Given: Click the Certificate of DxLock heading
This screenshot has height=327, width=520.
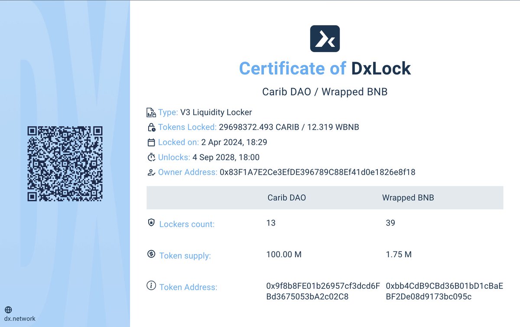Looking at the screenshot, I should click(x=325, y=69).
